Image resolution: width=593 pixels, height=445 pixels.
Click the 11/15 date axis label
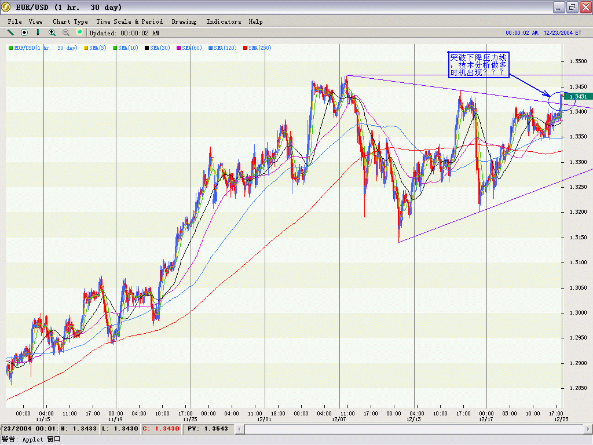pyautogui.click(x=43, y=420)
